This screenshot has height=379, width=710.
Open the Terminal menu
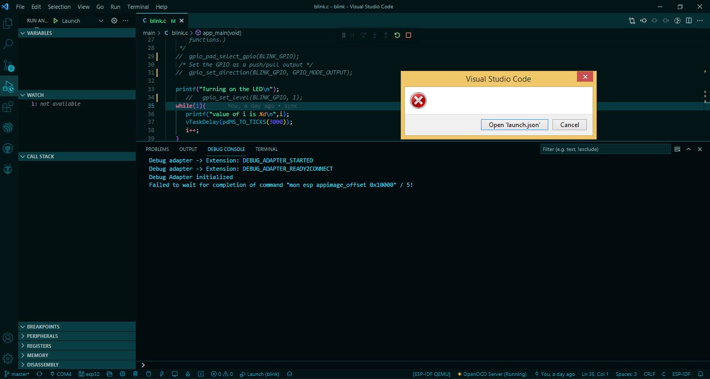coord(138,7)
